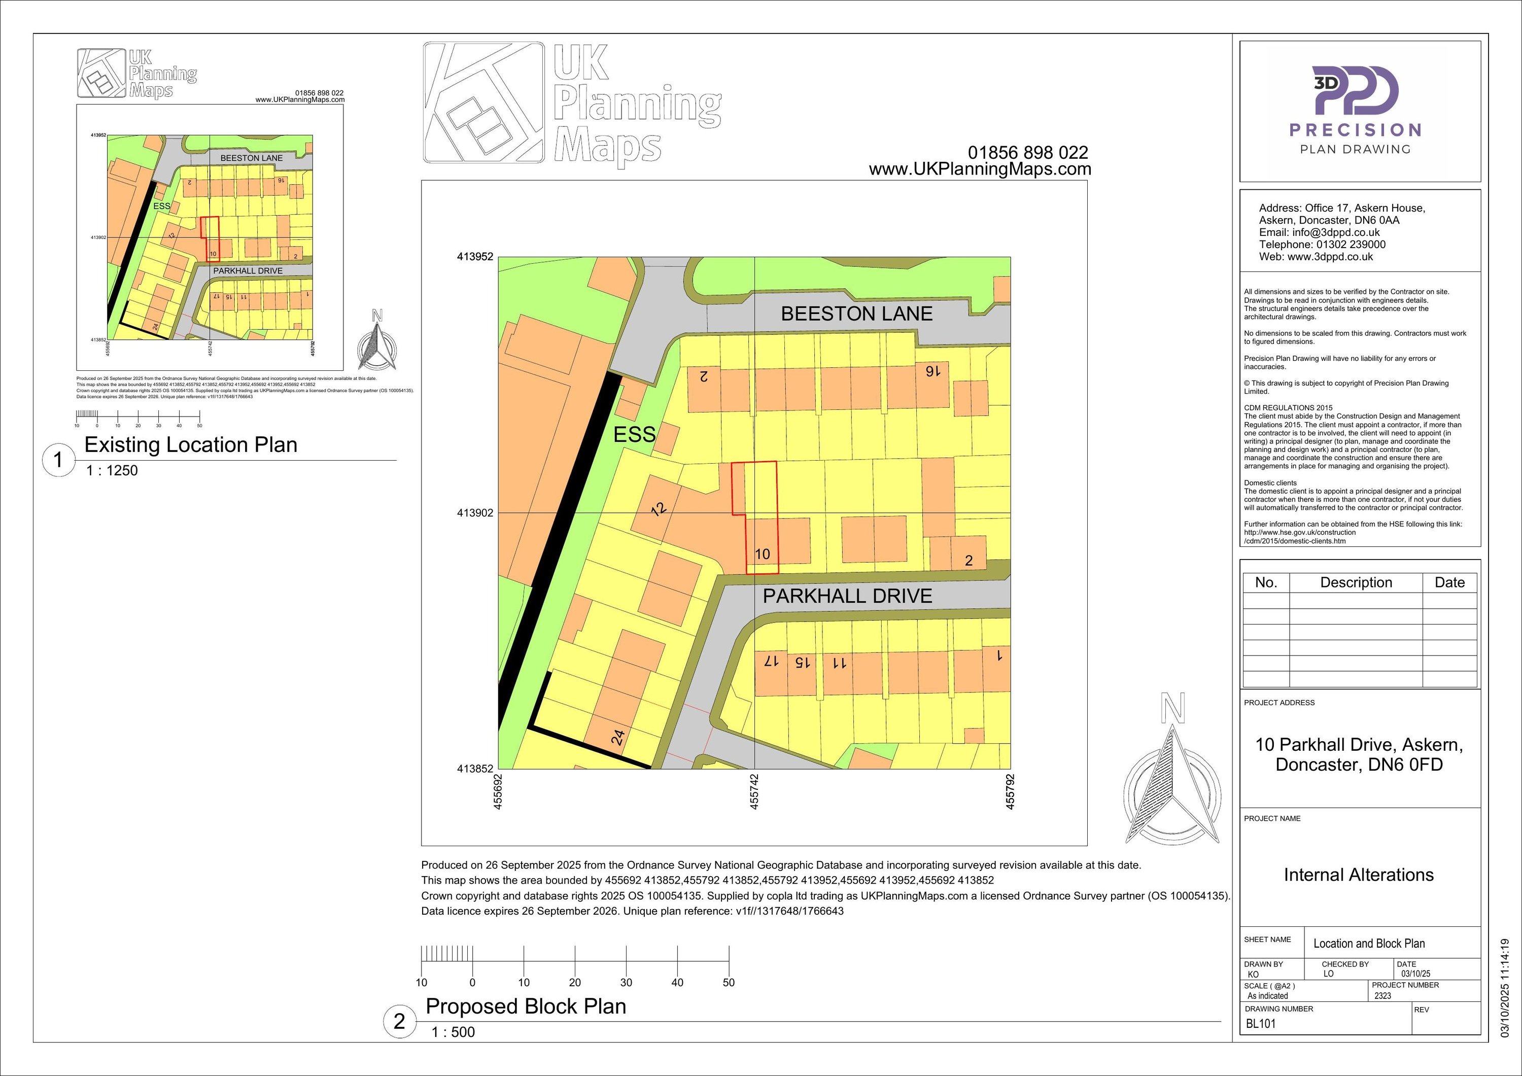Click the large UK Planning Maps logo
Image resolution: width=1522 pixels, height=1076 pixels.
(x=571, y=103)
